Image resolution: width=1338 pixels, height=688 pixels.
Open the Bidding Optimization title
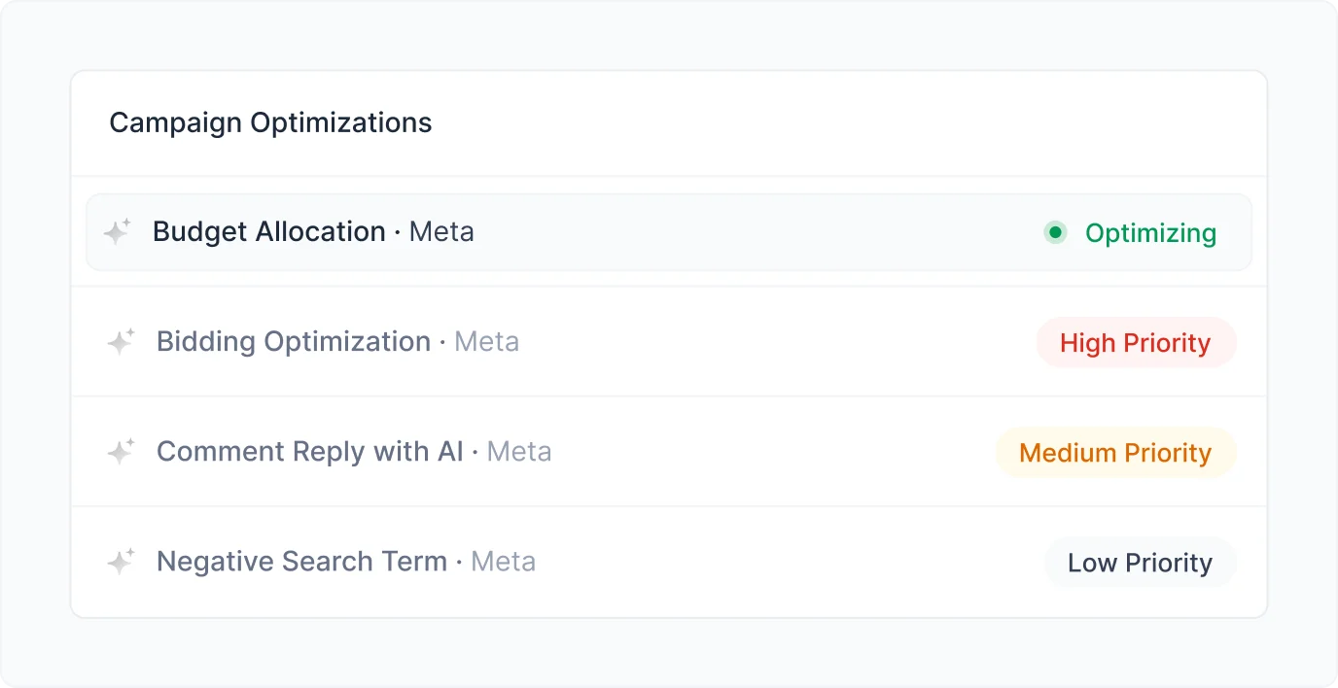coord(294,342)
